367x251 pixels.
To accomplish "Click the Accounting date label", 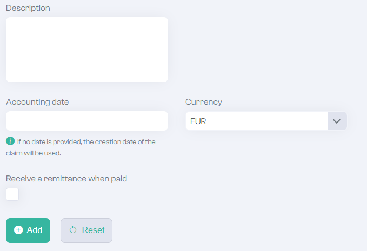I will pos(37,102).
